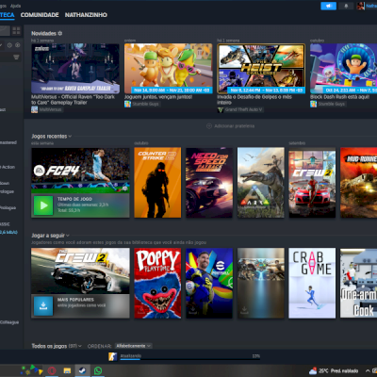Open the MultiVersus trailer news thumbnail
The width and height of the screenshot is (377, 377).
click(75, 69)
